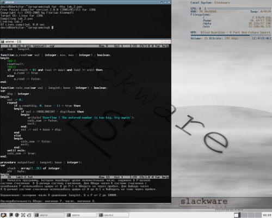Viewport: 272px width, 218px height.
Task: Click 'Ctrl-K H for help' in the lab_2.pas status bar
Action: click(x=154, y=46)
